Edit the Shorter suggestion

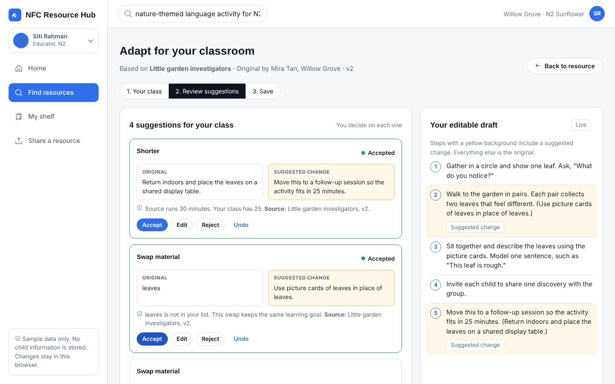click(182, 225)
